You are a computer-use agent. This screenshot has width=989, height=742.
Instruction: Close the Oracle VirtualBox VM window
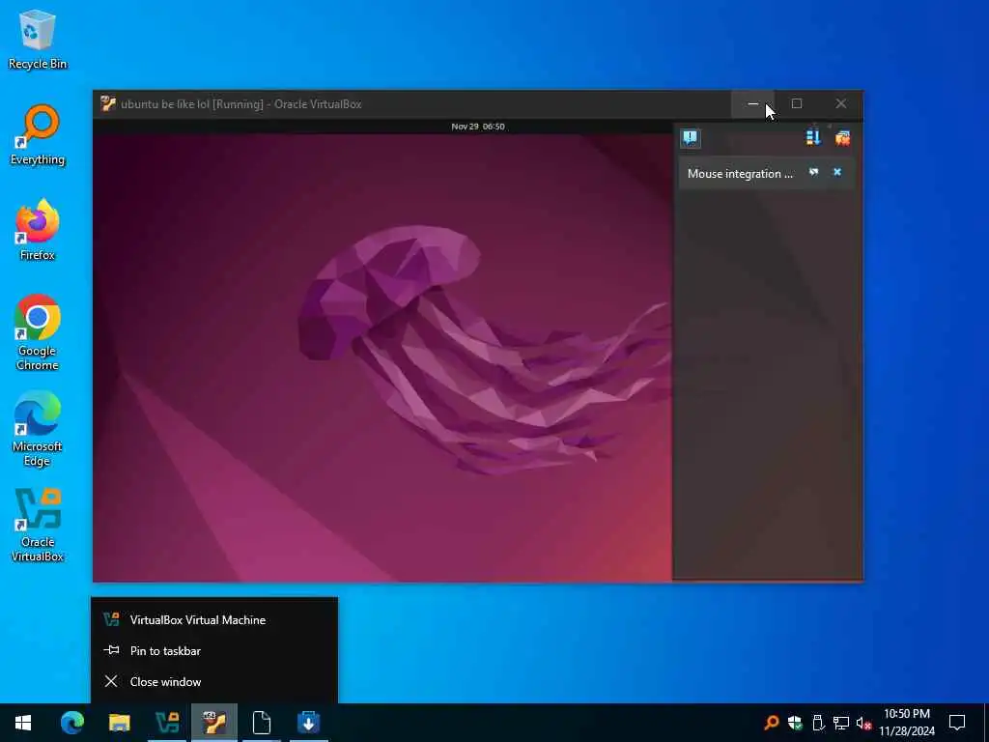[841, 103]
